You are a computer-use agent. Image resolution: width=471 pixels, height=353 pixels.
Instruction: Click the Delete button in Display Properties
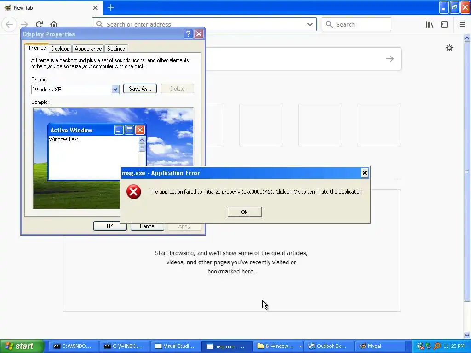click(177, 89)
